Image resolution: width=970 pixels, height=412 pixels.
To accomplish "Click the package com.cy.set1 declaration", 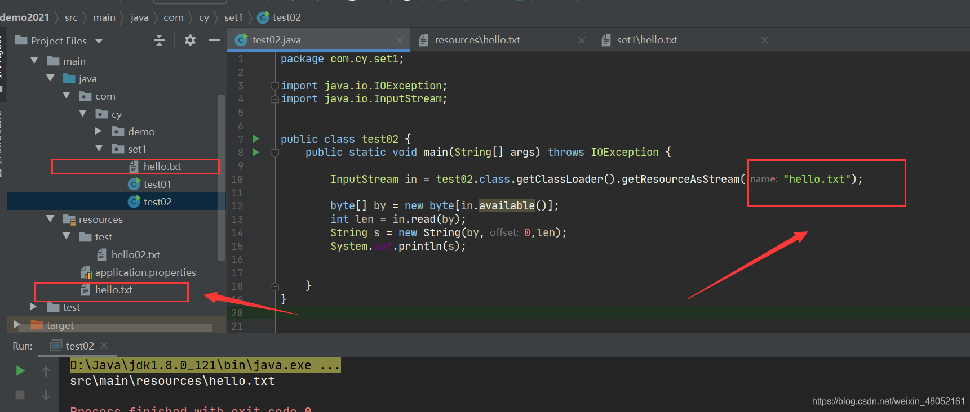I will point(342,59).
